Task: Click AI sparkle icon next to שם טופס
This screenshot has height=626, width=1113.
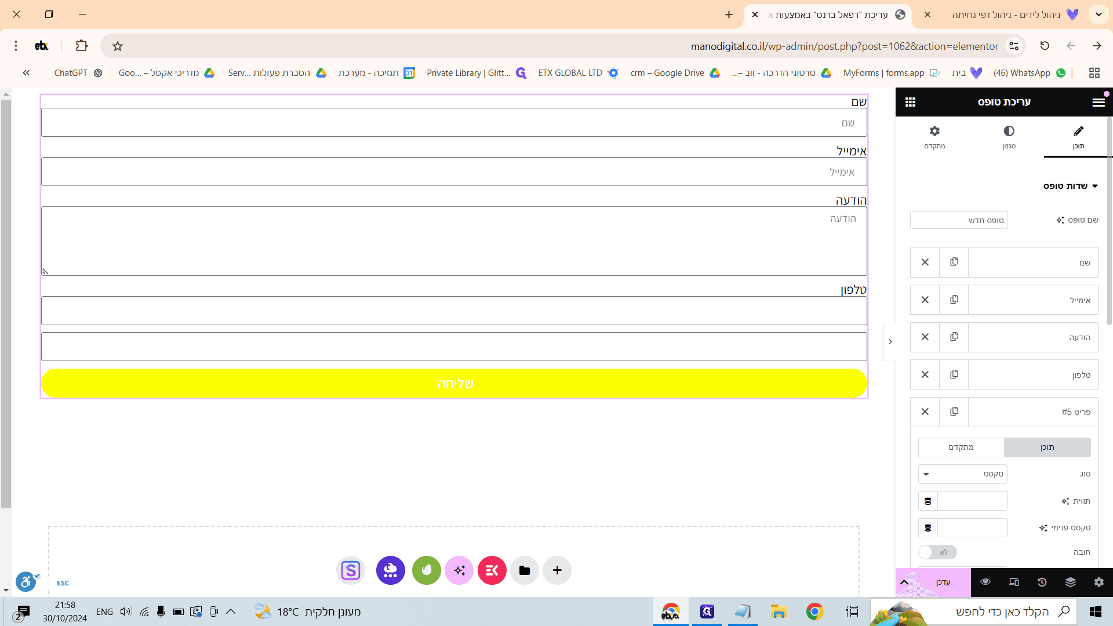Action: point(1060,220)
